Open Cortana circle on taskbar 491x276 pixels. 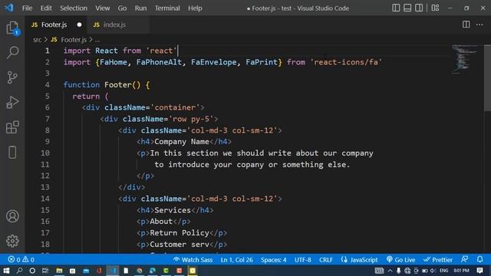pyautogui.click(x=32, y=271)
